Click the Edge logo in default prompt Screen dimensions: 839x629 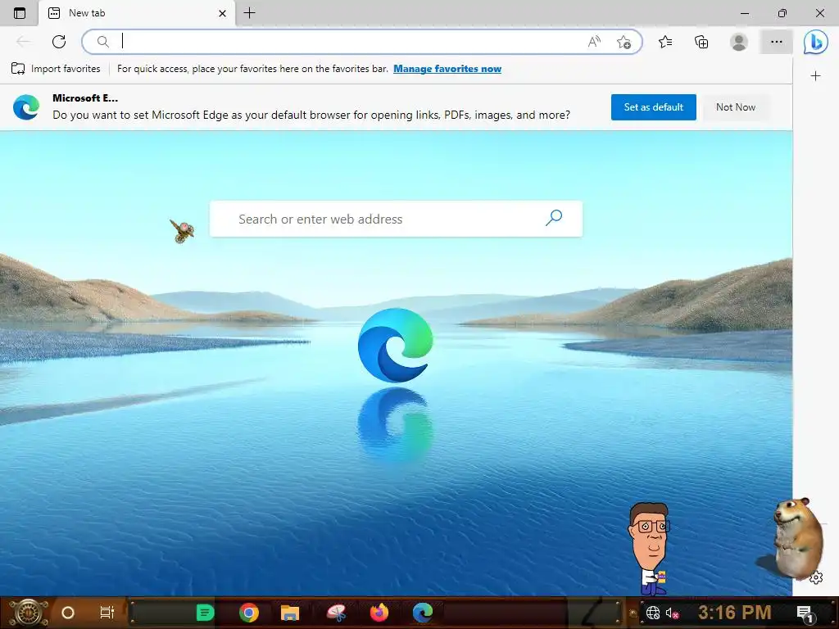point(26,106)
